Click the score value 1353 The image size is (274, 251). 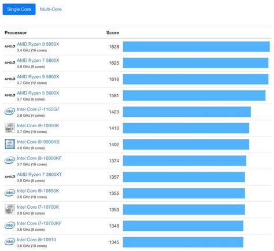click(x=114, y=209)
